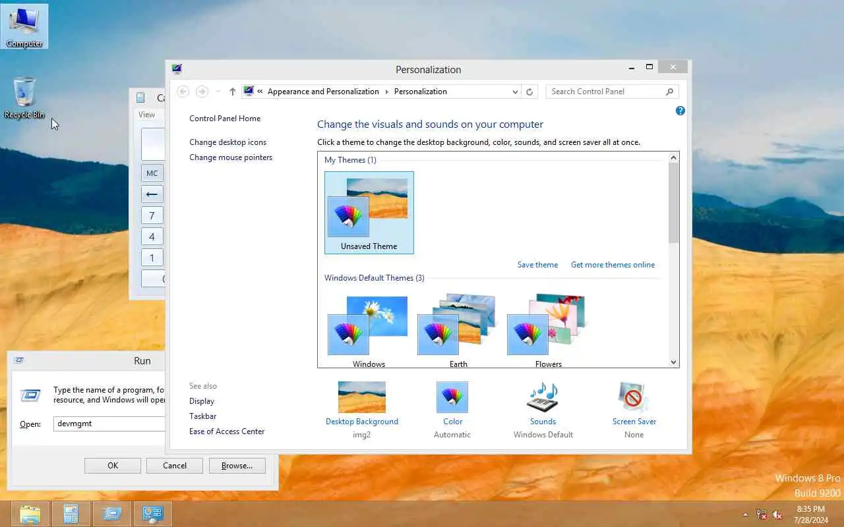Open the Display link under See also
The height and width of the screenshot is (527, 844).
point(202,401)
